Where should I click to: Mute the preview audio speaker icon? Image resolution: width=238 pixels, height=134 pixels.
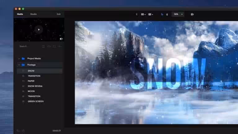[61, 39]
